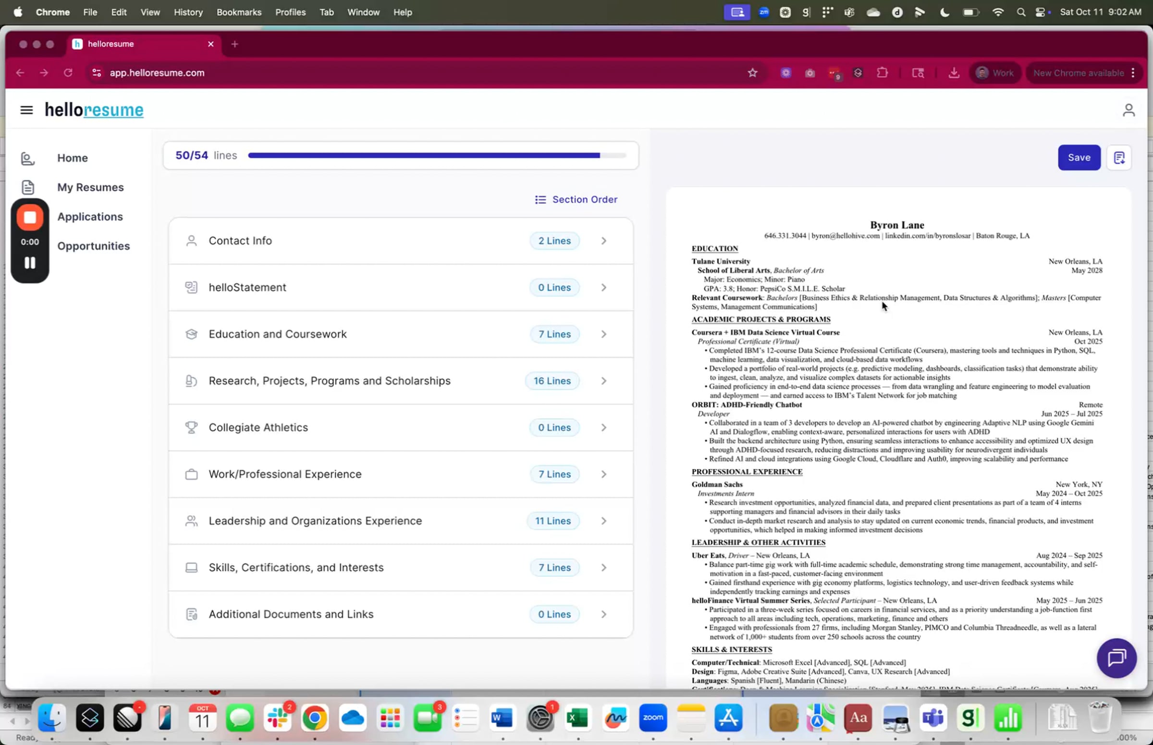This screenshot has width=1153, height=745.
Task: Save the resume with Save button
Action: point(1079,158)
